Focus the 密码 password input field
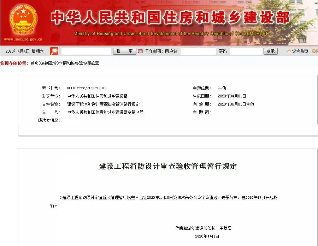Screen dimensions: 318x246 point(246,51)
